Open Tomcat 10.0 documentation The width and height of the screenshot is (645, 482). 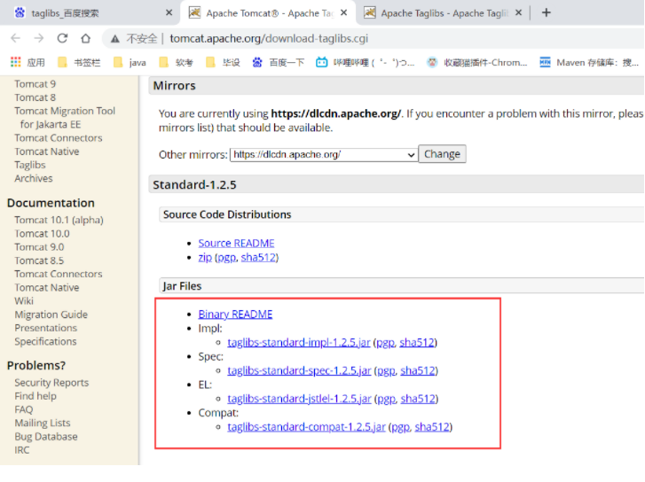click(42, 233)
